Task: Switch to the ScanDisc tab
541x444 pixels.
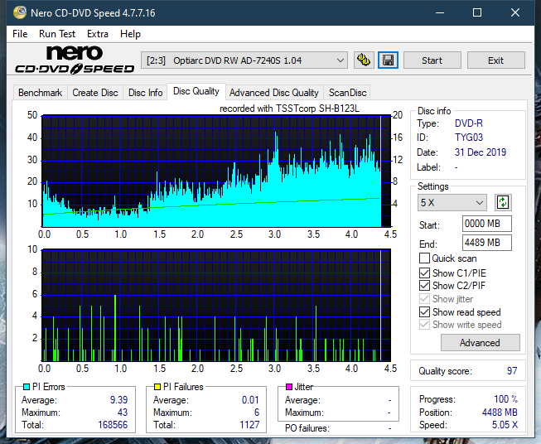Action: (347, 93)
